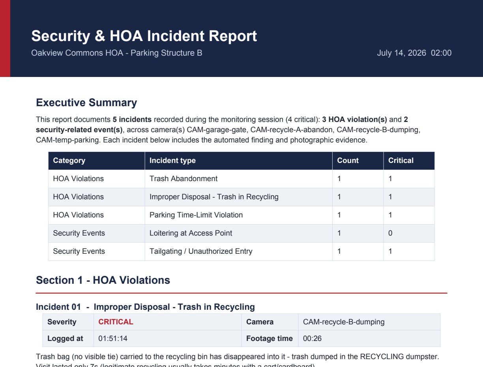
Task: Click the 'Tailgating / Unauthorized Entry' cell
Action: pos(238,251)
